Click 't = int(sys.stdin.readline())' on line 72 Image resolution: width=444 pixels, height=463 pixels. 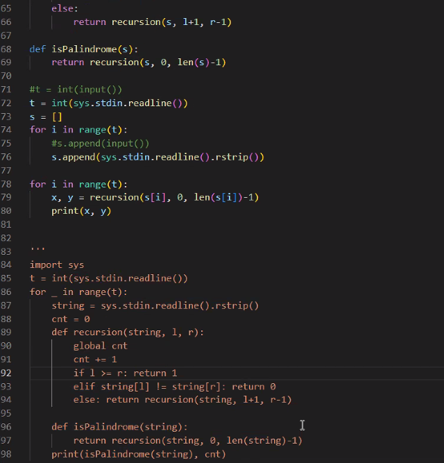tap(108, 103)
